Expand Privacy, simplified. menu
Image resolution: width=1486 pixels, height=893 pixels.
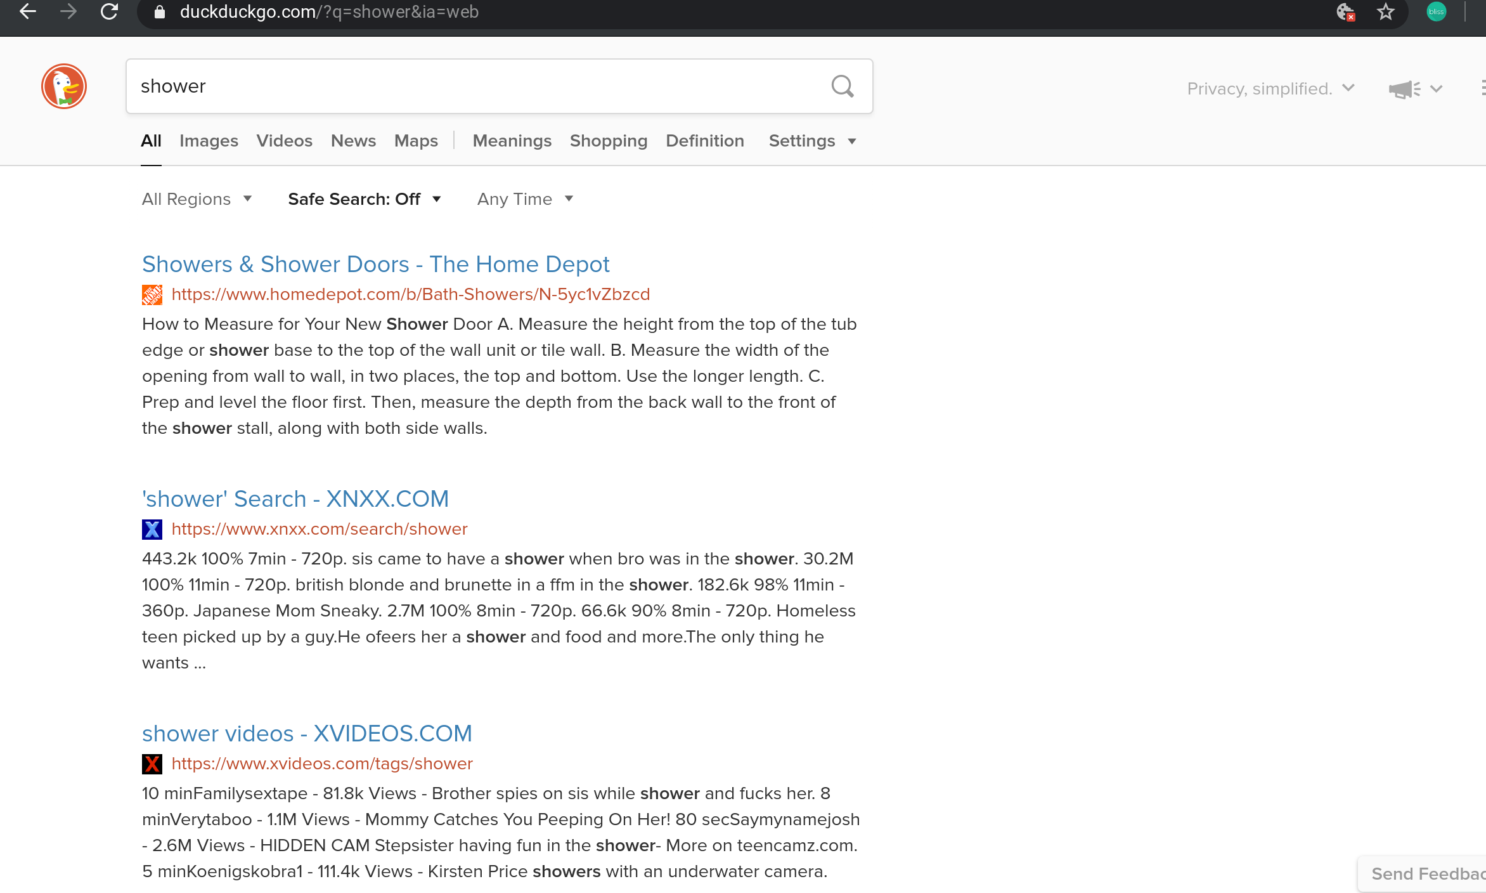(1270, 89)
